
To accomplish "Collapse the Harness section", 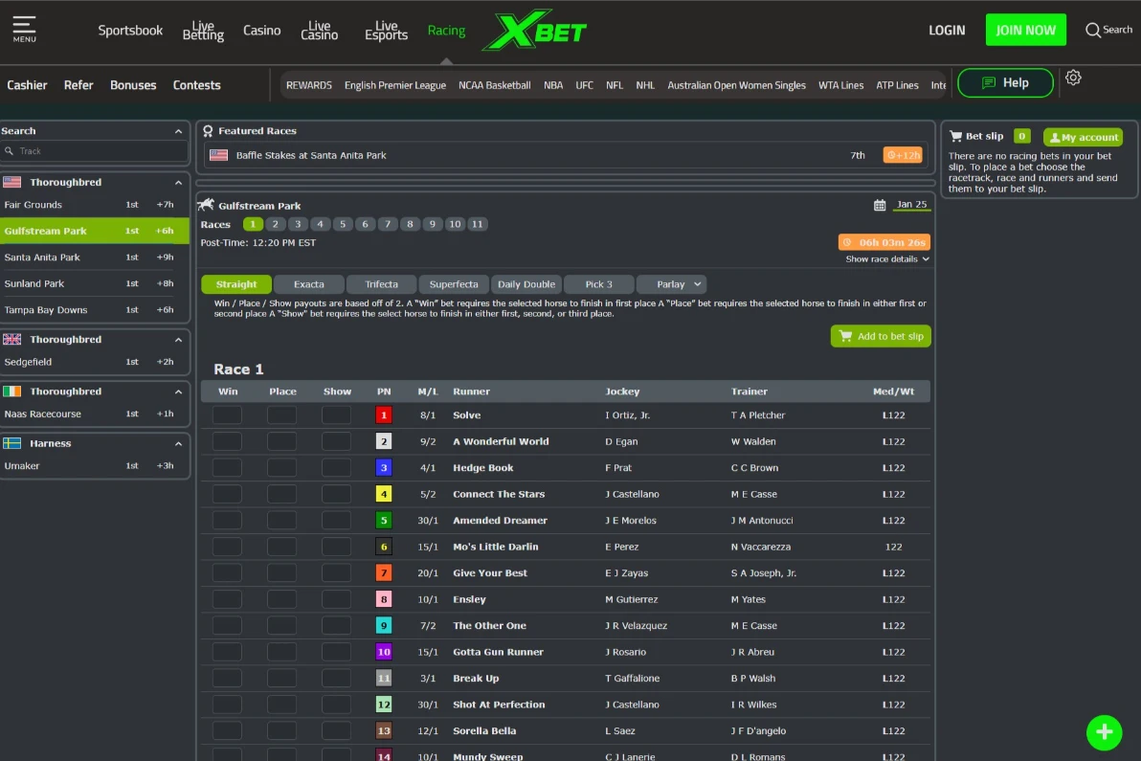I will click(x=178, y=444).
